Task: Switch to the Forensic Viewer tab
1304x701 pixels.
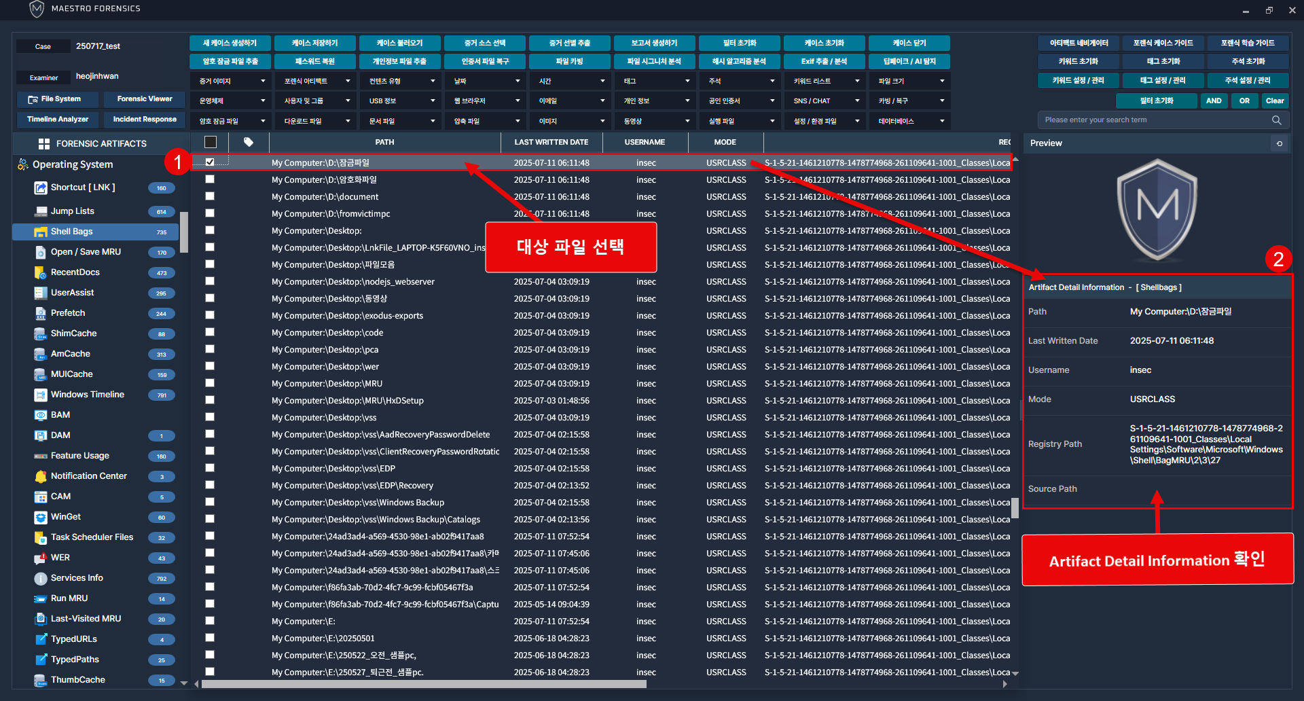Action: coord(144,99)
